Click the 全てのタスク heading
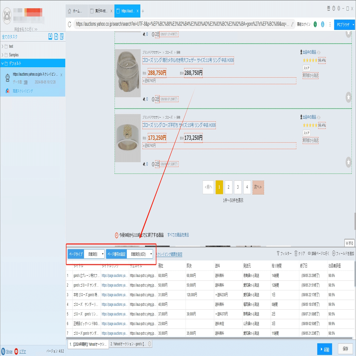This screenshot has height=356, width=356. (10, 36)
